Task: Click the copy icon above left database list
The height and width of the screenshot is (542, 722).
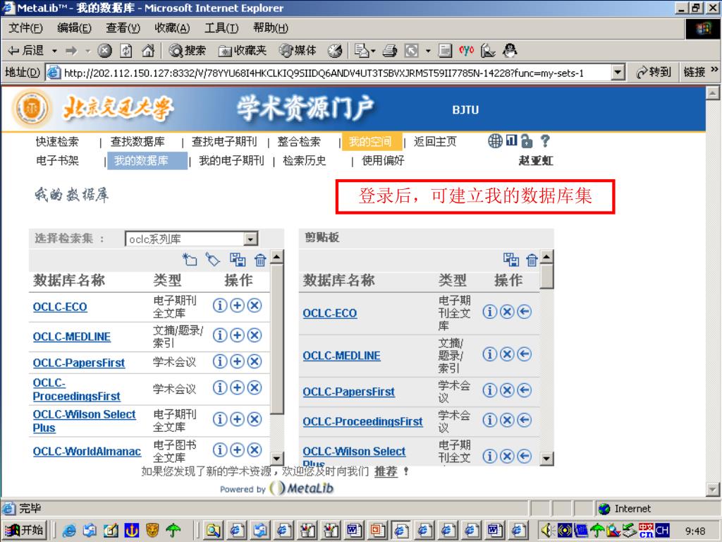Action: (x=238, y=260)
